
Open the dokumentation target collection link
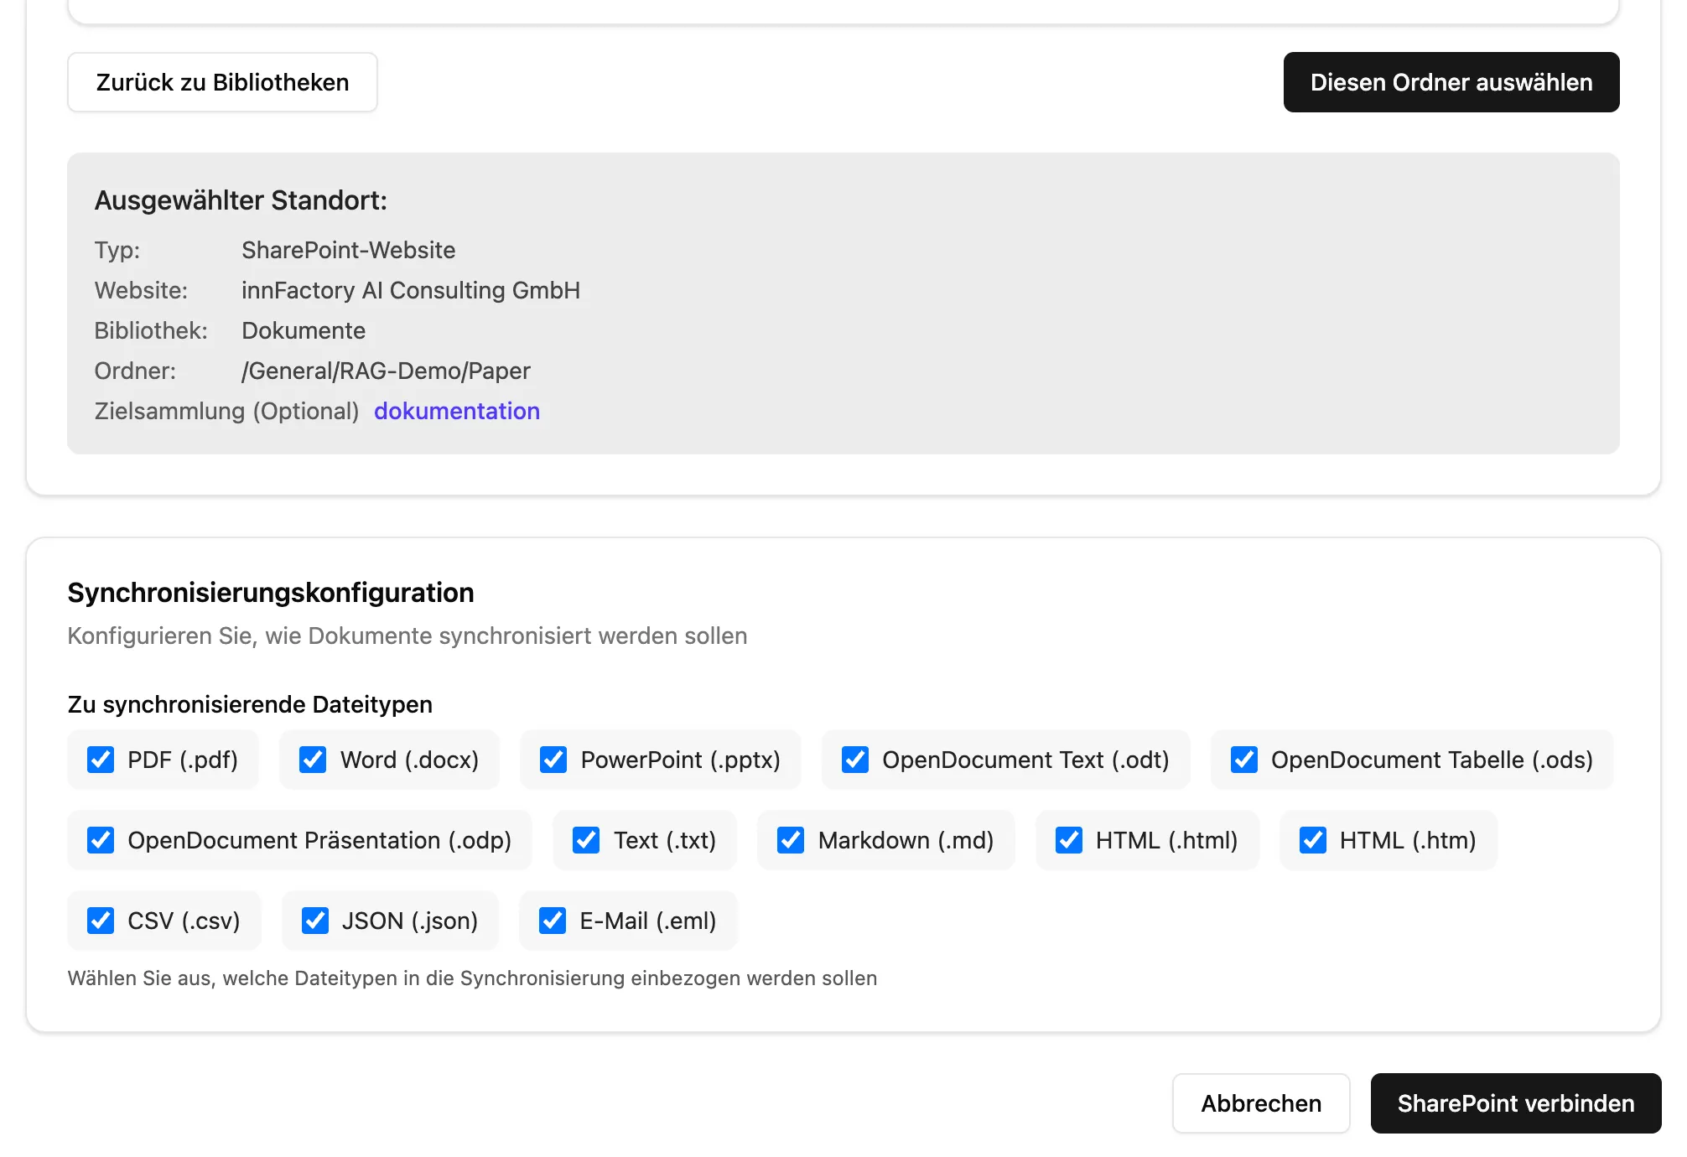[457, 411]
